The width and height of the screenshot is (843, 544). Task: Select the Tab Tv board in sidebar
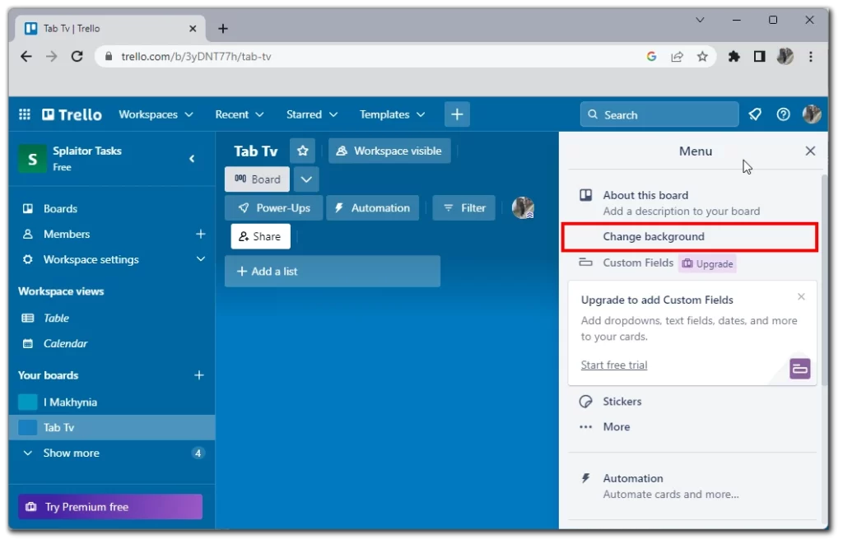tap(112, 427)
